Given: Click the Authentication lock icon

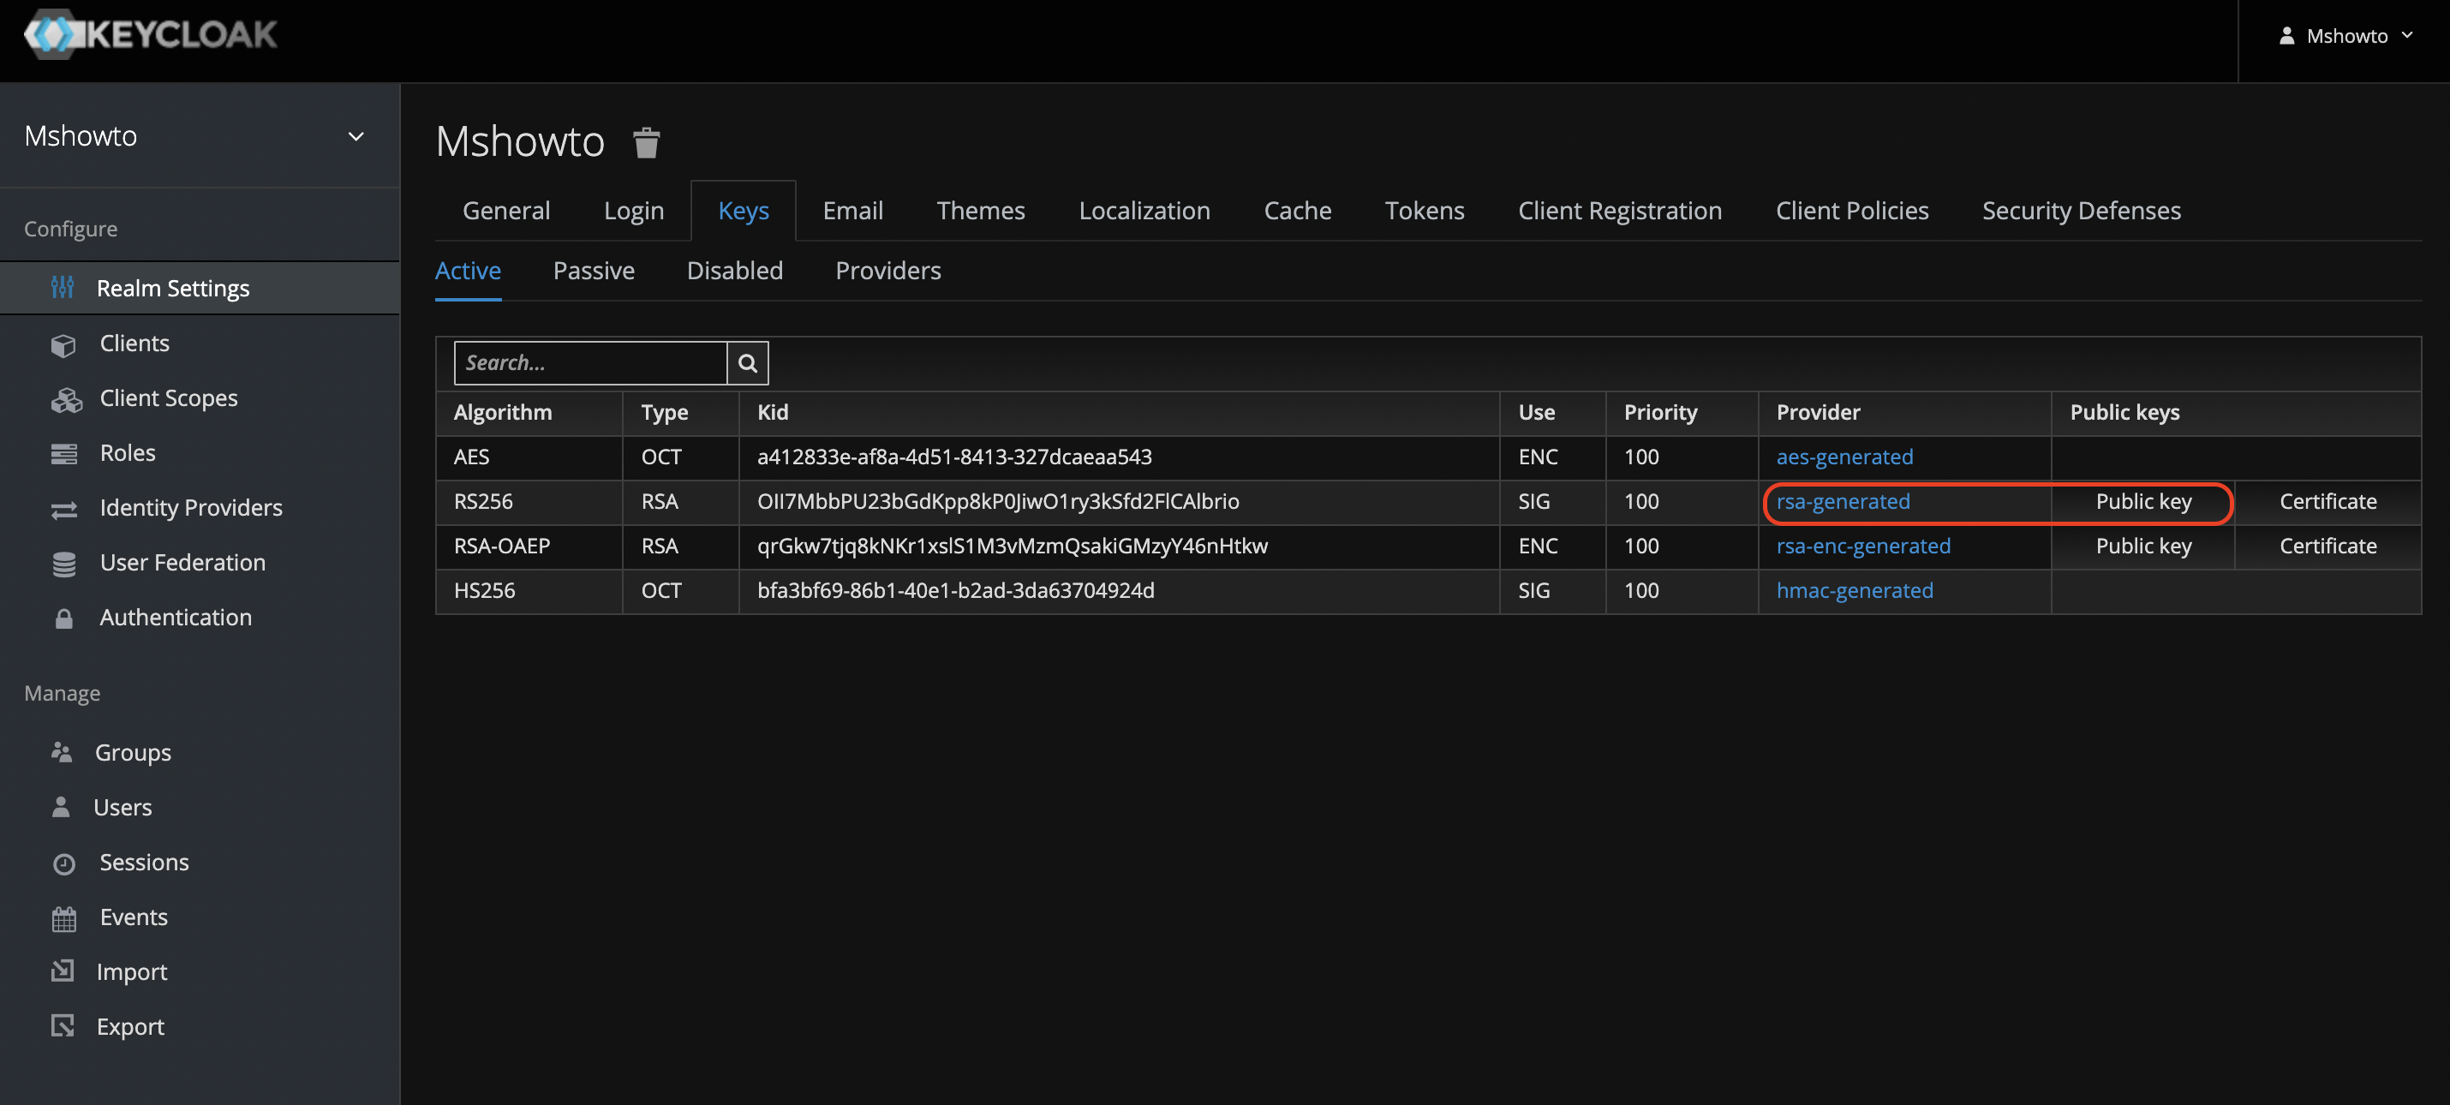Looking at the screenshot, I should click(63, 619).
